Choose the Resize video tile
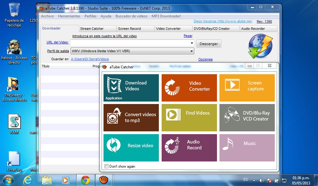This screenshot has width=318, height=186. 131,148
